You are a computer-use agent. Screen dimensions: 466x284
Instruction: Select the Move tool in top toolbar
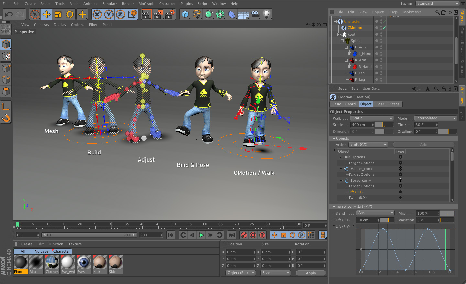coord(47,15)
